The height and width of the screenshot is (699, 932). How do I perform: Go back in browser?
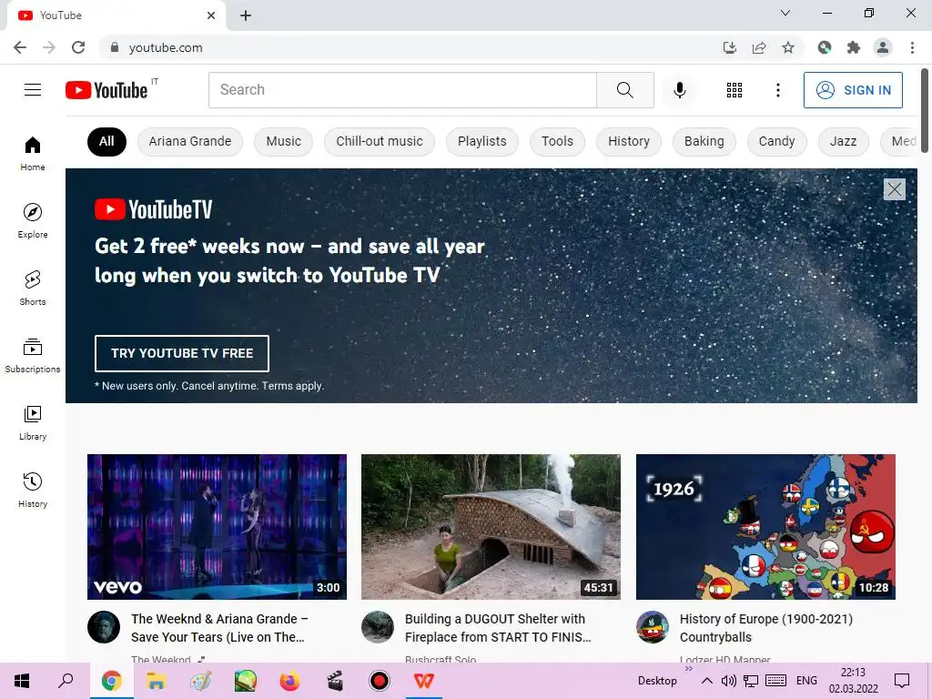tap(20, 47)
